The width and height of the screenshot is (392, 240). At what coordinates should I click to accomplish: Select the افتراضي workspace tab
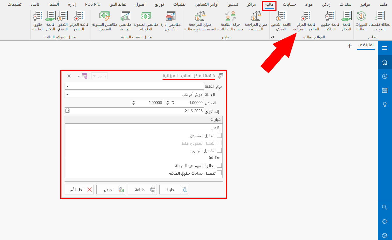point(366,45)
